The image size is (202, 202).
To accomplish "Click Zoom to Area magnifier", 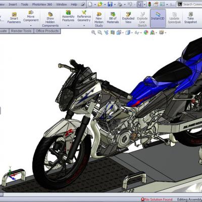I will [x=100, y=32].
